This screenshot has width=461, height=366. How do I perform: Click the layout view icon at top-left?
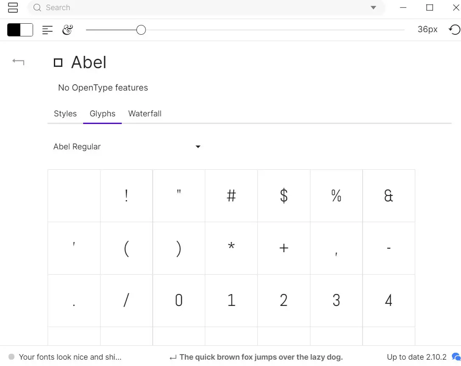[x=13, y=8]
